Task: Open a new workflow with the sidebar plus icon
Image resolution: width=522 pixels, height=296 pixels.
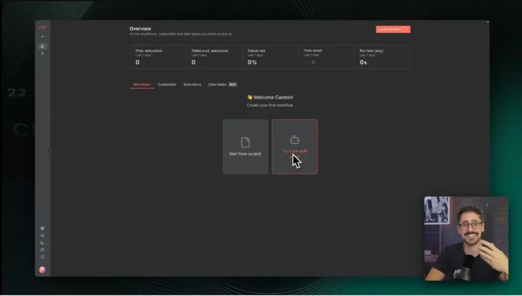Action: pos(43,36)
